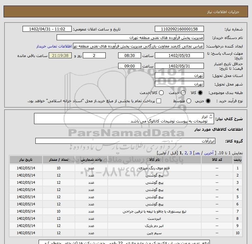Click the کد کالا column header

pos(217,160)
